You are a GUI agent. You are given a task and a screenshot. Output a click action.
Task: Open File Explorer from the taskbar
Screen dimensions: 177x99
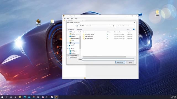[20, 97]
